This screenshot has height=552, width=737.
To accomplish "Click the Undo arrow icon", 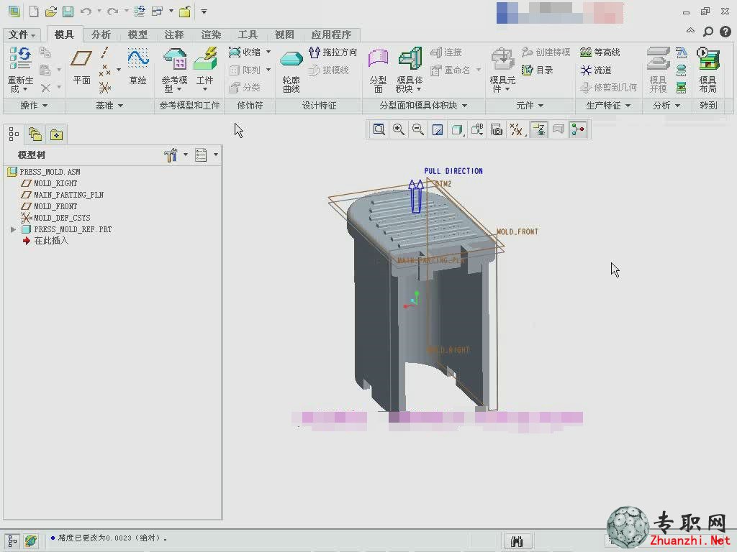I will (86, 11).
